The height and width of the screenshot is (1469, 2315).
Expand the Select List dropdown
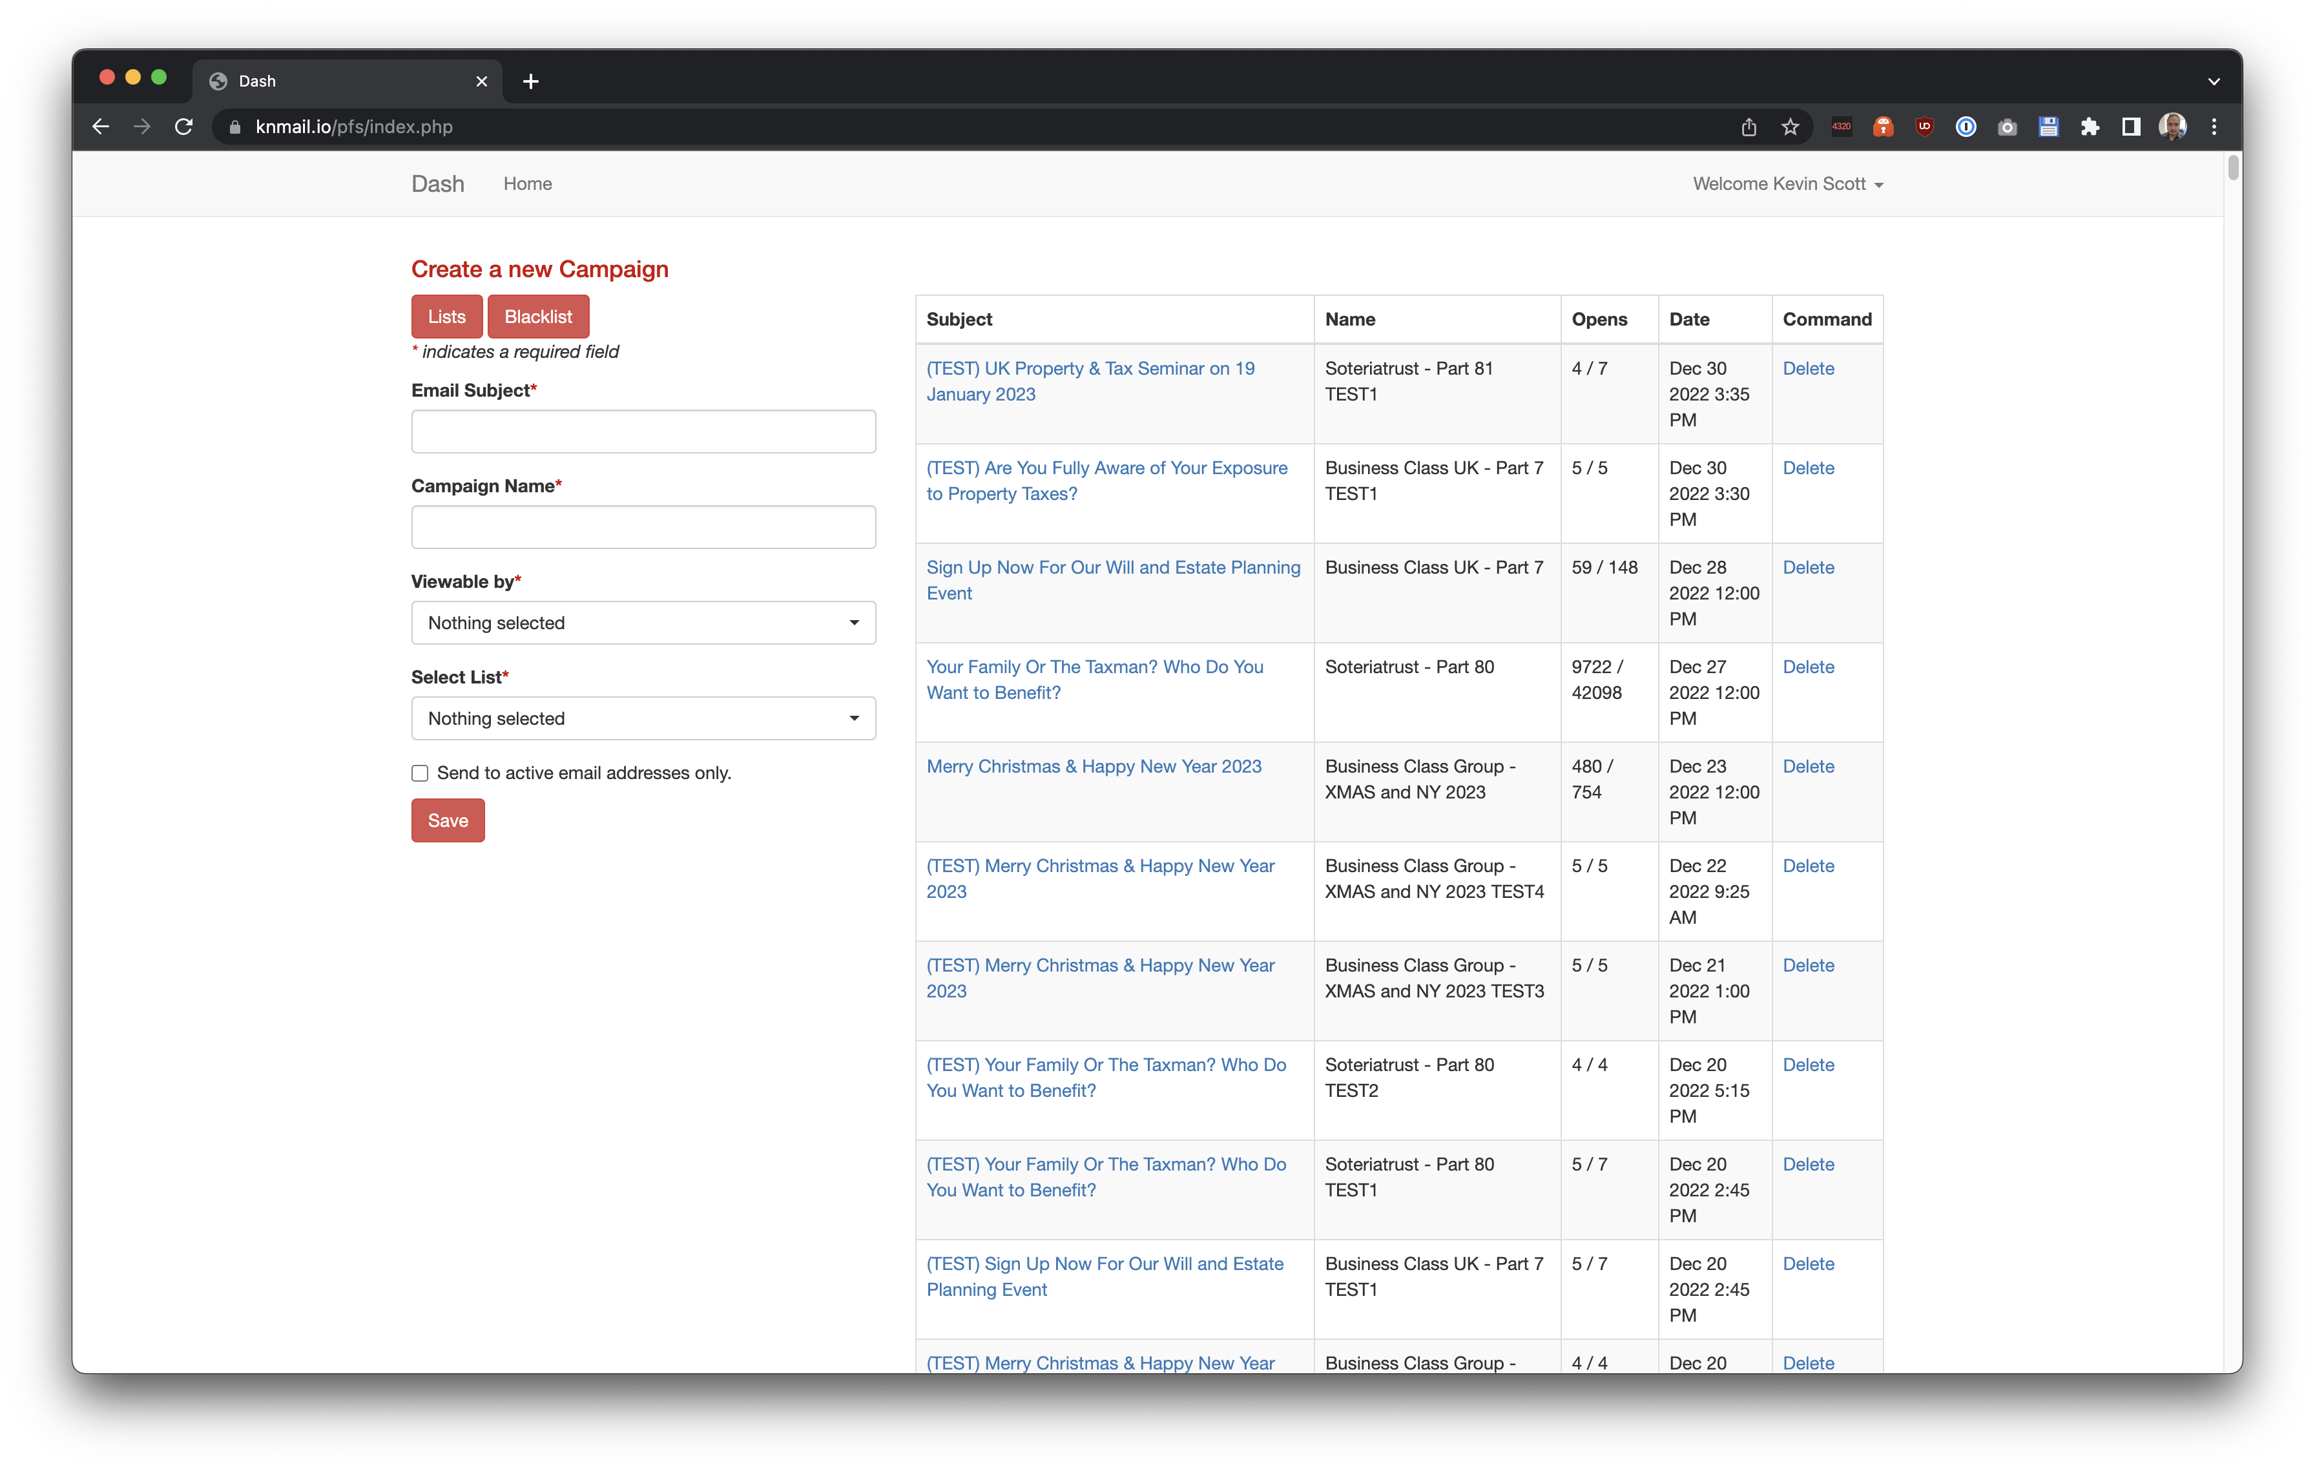tap(643, 718)
